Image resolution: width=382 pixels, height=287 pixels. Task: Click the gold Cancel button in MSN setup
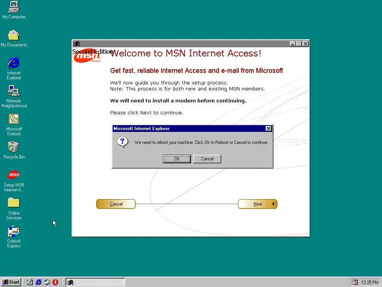tap(116, 204)
